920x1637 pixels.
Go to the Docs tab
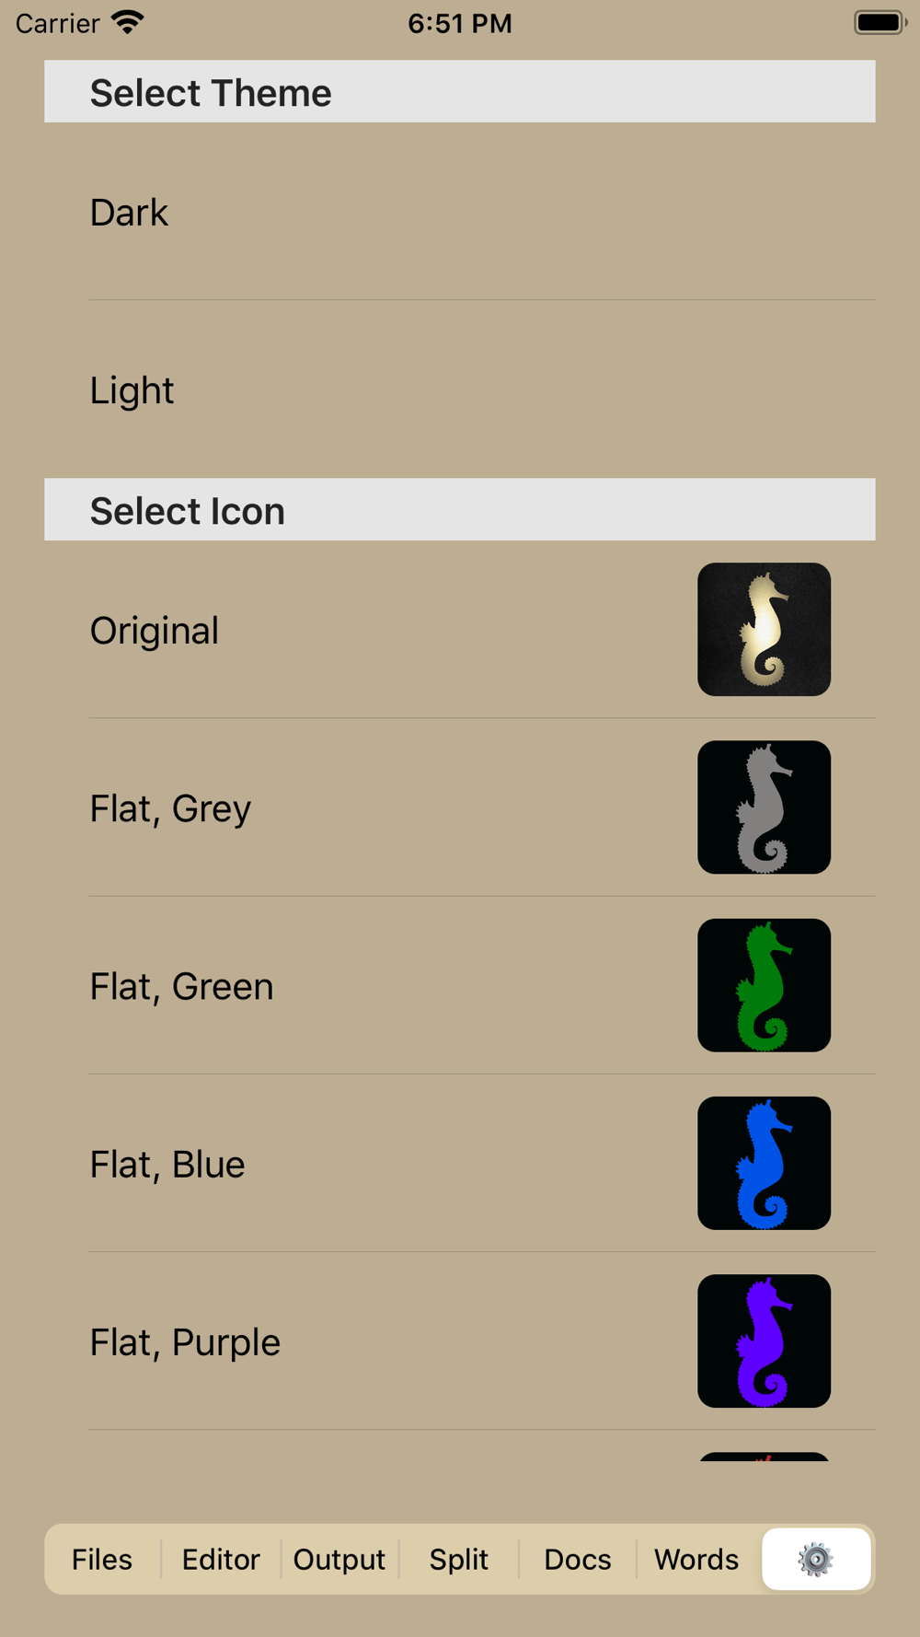point(578,1559)
